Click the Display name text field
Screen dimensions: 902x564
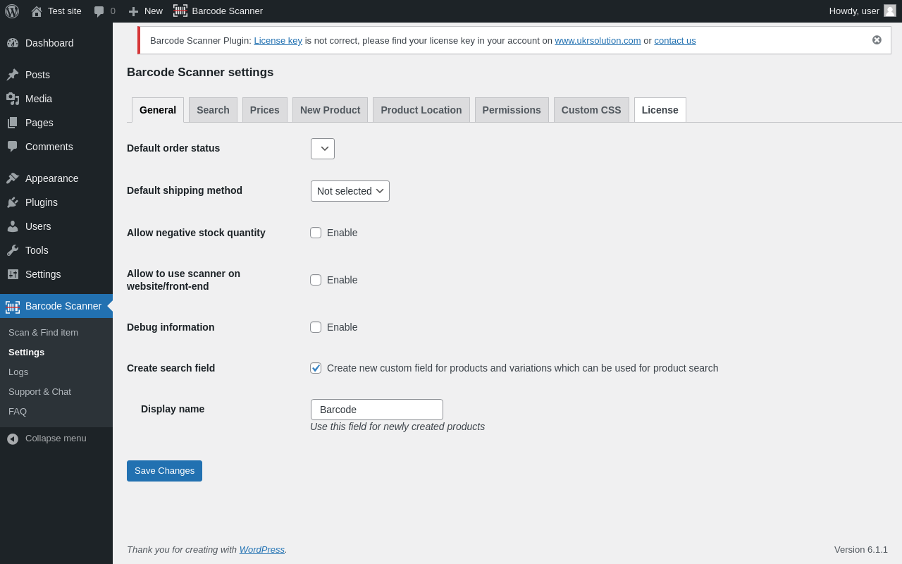[x=377, y=410]
